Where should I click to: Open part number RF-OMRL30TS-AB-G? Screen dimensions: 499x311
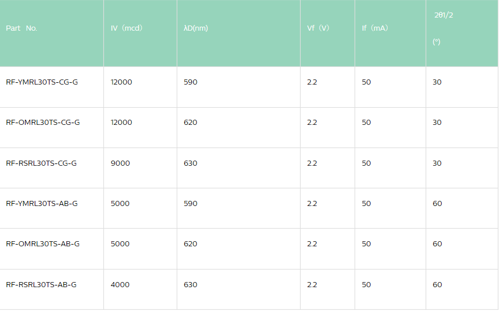[x=43, y=244]
